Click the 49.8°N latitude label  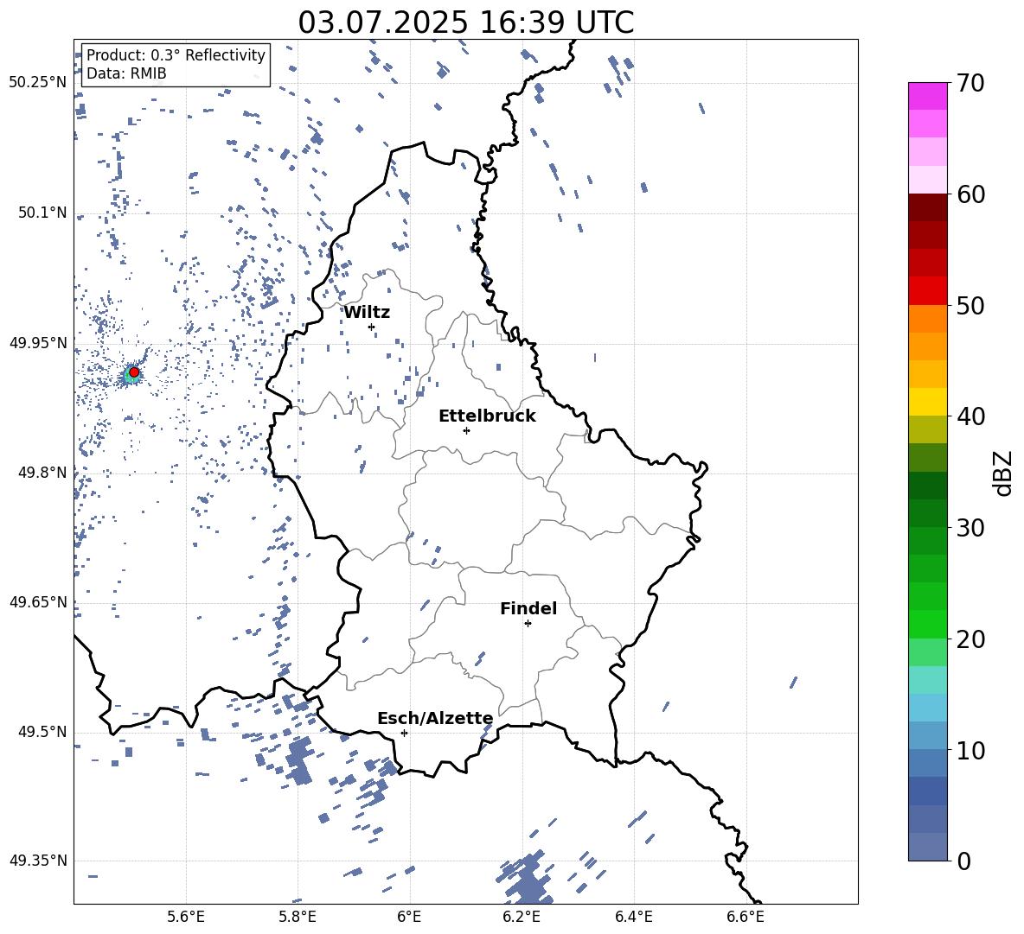(x=42, y=473)
